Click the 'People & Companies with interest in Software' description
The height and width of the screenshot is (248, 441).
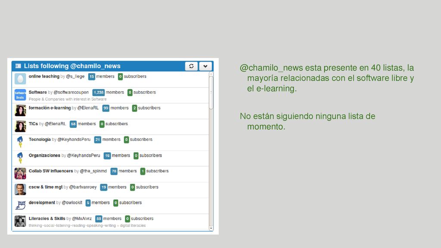pyautogui.click(x=68, y=99)
